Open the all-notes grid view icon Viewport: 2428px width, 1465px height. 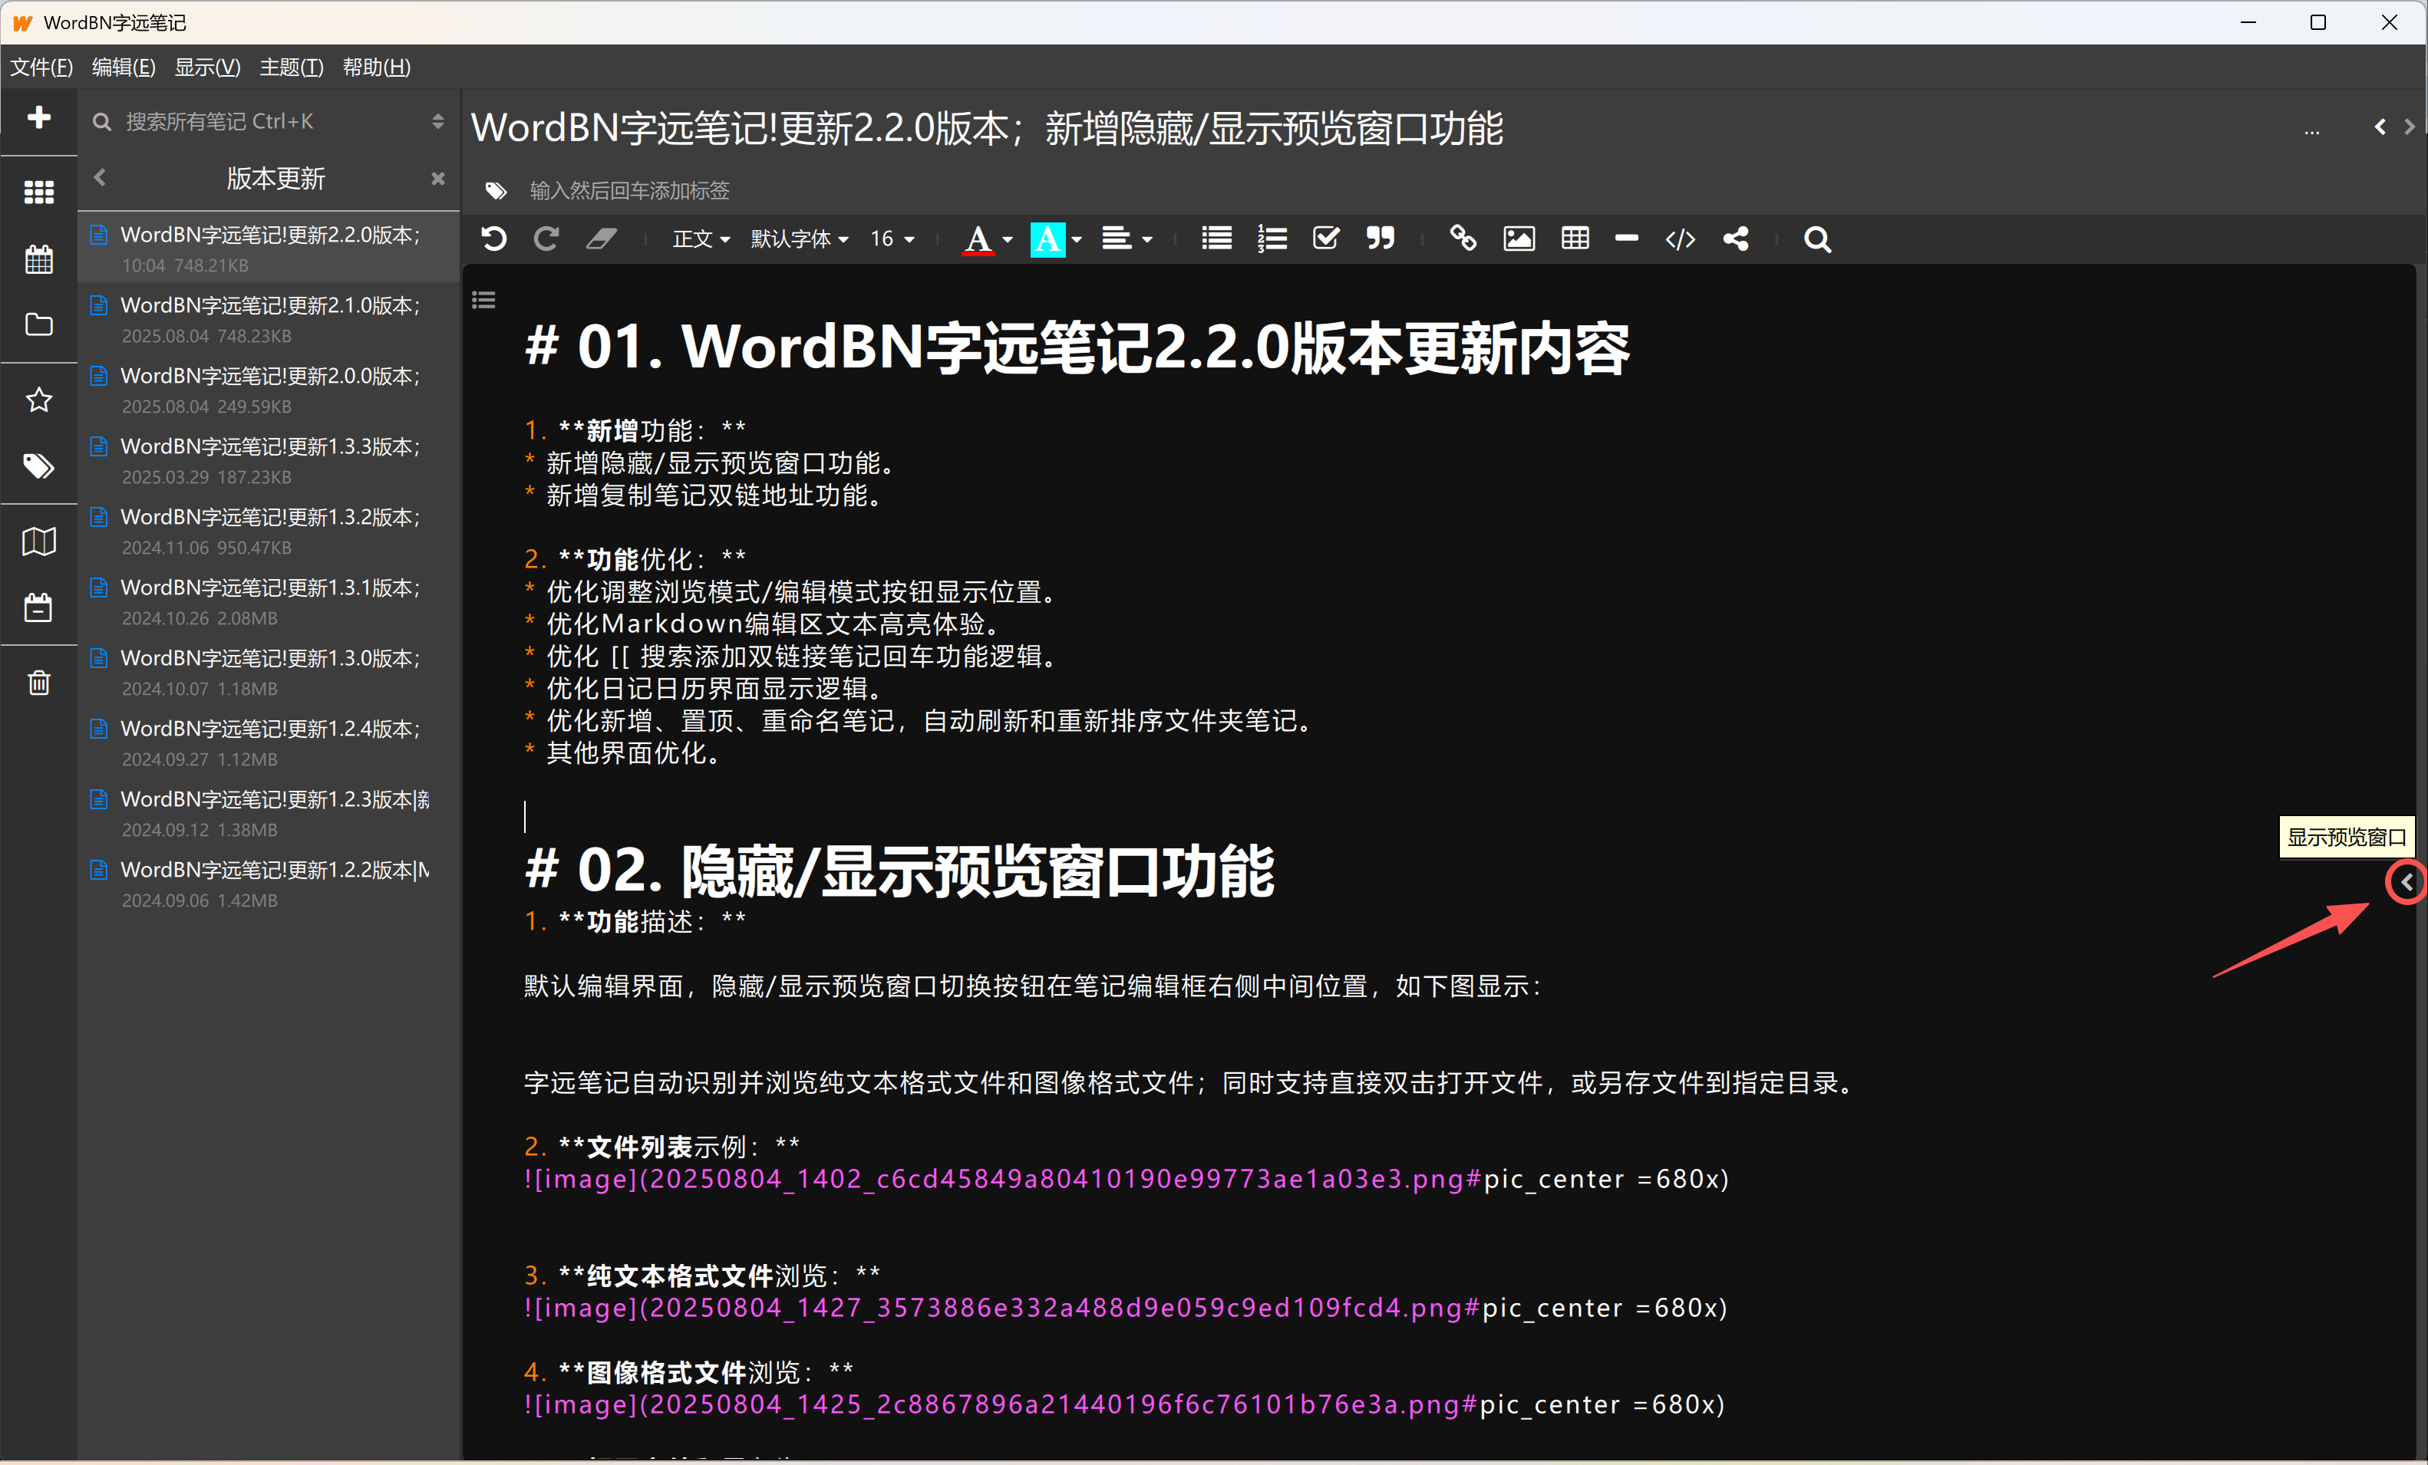(38, 192)
